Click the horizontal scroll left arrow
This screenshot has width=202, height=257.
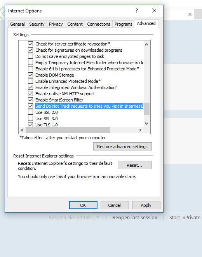(x=22, y=130)
